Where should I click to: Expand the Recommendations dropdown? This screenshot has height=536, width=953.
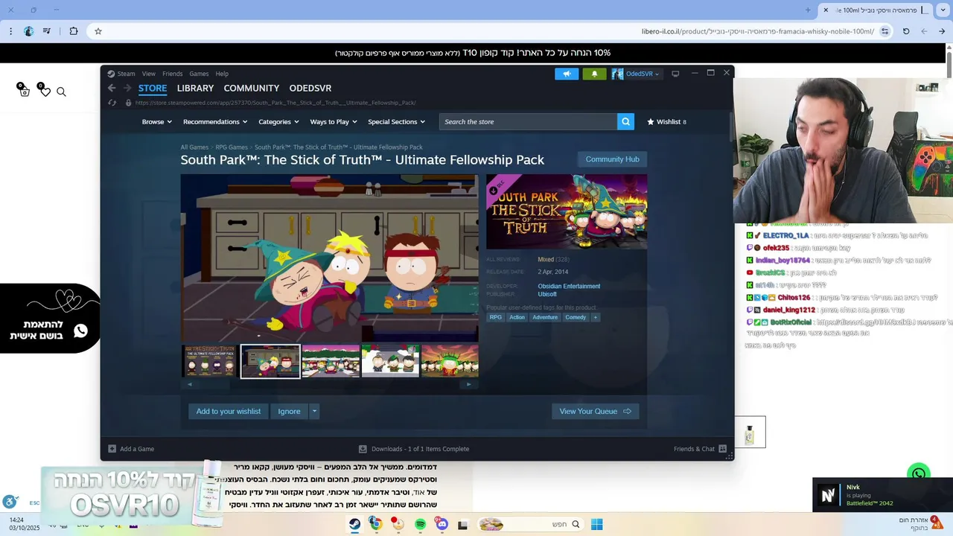click(x=215, y=121)
